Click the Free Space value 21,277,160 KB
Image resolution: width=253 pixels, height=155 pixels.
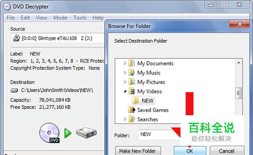tap(55, 107)
